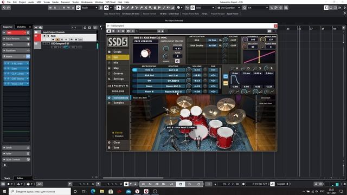Image resolution: width=347 pixels, height=195 pixels.
Task: Toggle transport Cycle loop button
Action: (172, 184)
